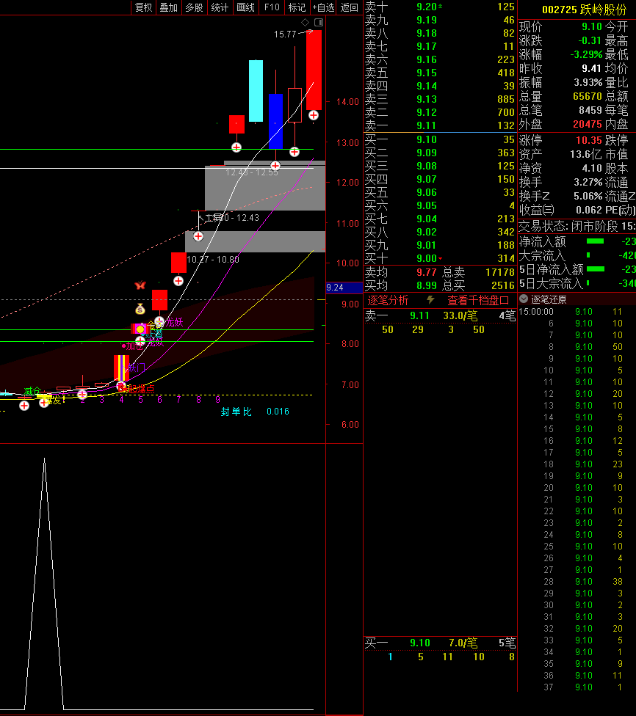Click the 交易状态 闭市阶段 status line

point(577,226)
